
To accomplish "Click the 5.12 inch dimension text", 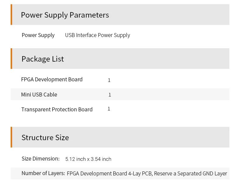I will click(x=75, y=159).
